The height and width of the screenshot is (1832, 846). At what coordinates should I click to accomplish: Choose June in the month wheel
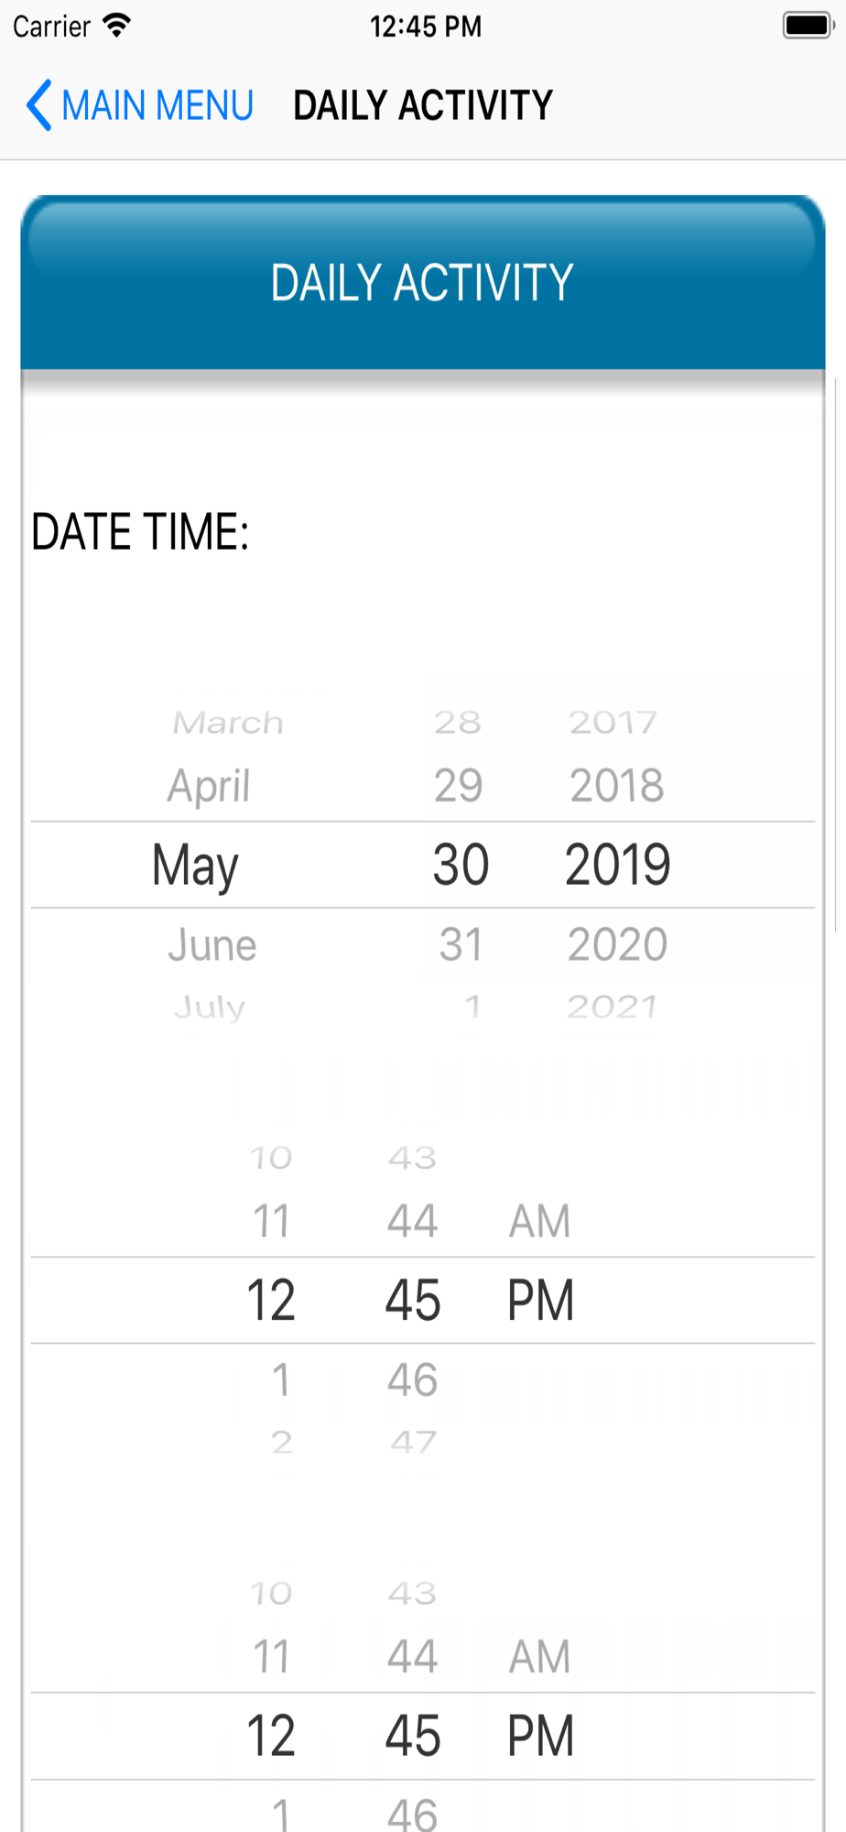211,944
